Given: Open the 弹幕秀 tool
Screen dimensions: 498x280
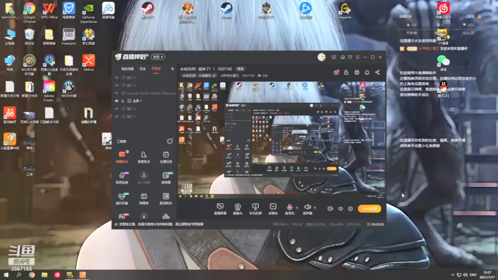Looking at the screenshot, I should tap(144, 198).
